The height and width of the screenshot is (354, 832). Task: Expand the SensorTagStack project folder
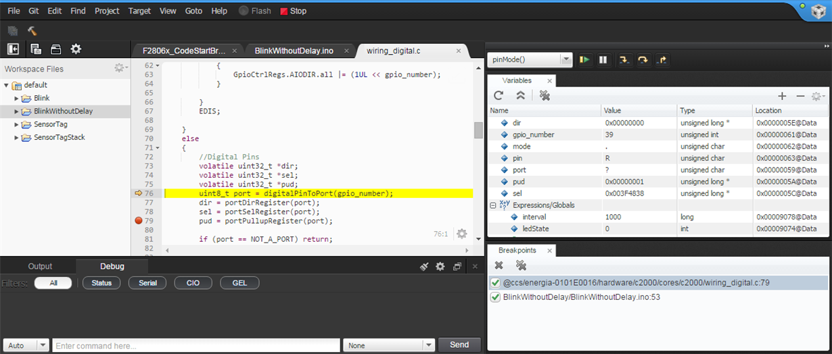click(x=17, y=137)
